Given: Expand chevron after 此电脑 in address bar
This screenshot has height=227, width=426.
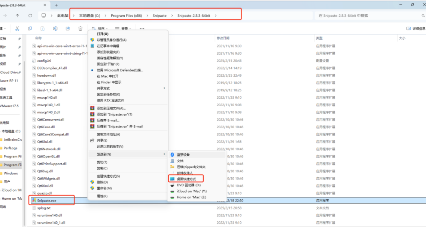Looking at the screenshot, I should click(x=74, y=15).
